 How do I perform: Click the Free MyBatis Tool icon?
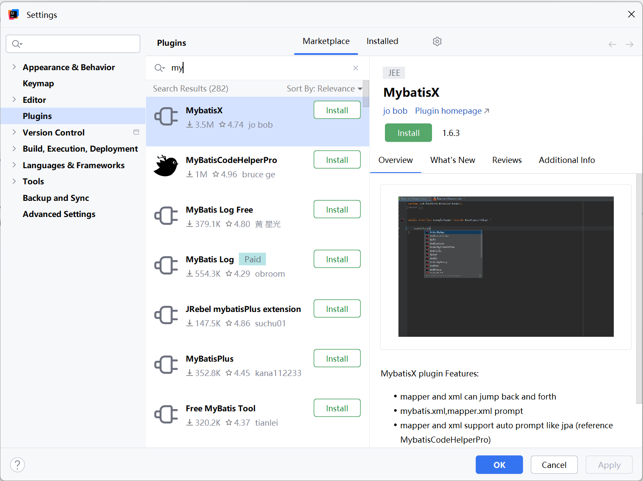point(166,414)
